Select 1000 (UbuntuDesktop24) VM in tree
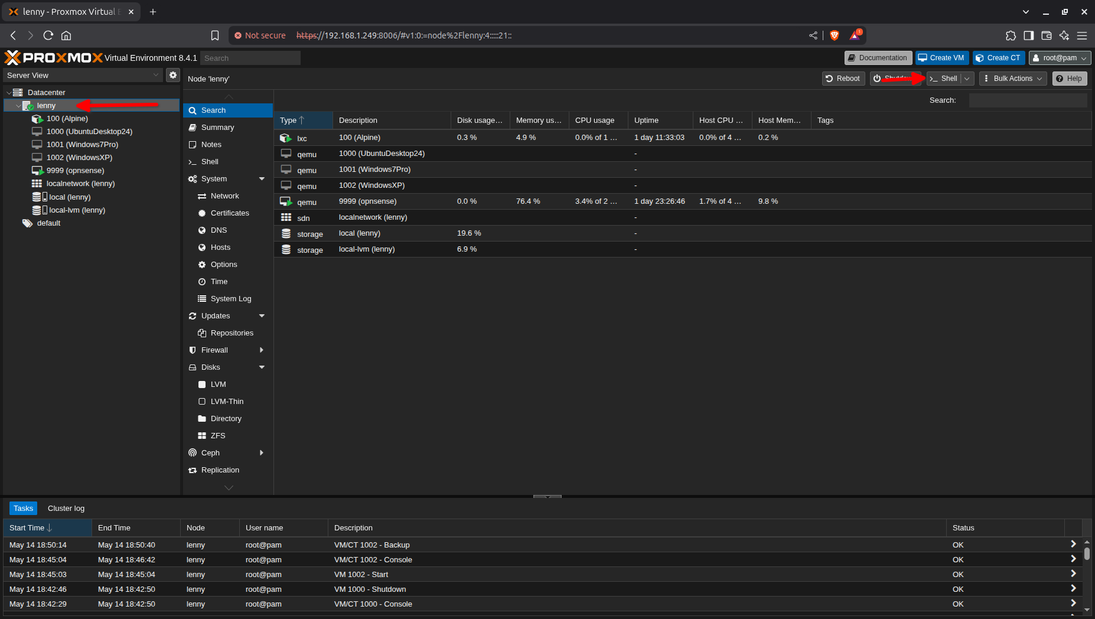The height and width of the screenshot is (619, 1095). click(x=89, y=132)
